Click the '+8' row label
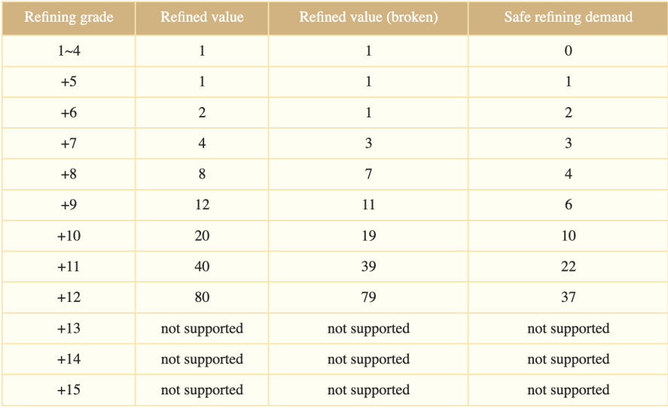 [69, 174]
